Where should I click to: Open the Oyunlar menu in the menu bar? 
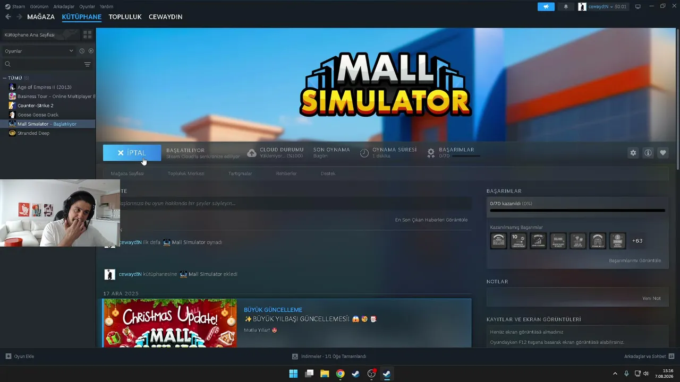coord(87,6)
